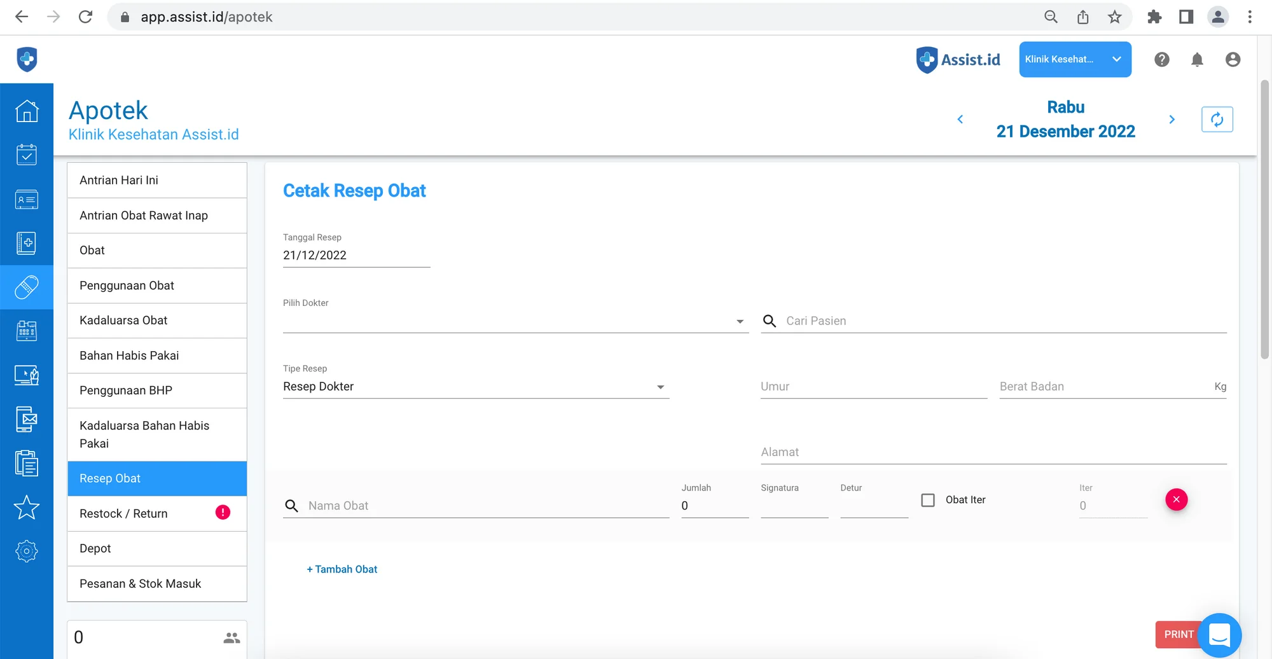Viewport: 1272px width, 659px height.
Task: Open the chat support bubble
Action: (x=1219, y=635)
